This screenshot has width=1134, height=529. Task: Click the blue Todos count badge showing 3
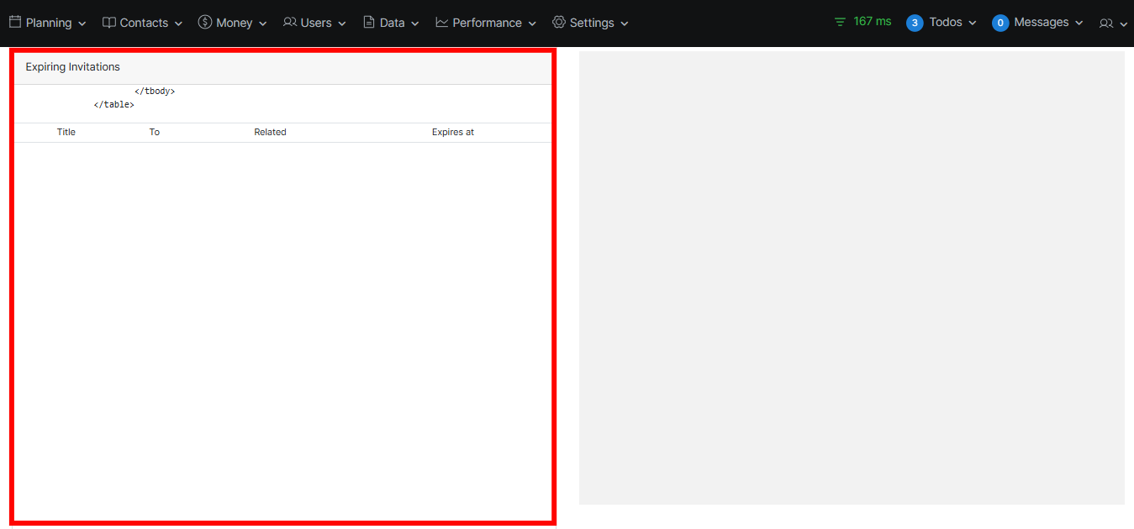point(915,23)
